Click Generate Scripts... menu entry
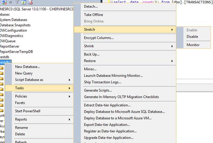 (x=98, y=90)
